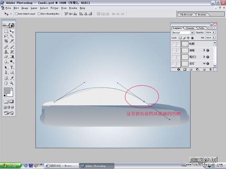Toggle visibility of 后灯 layer
The height and width of the screenshot is (169, 226).
[x=174, y=63]
